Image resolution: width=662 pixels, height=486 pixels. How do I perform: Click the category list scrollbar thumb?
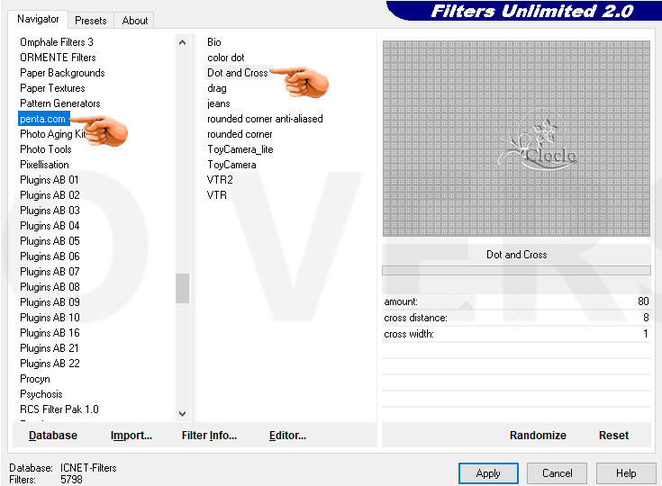183,289
